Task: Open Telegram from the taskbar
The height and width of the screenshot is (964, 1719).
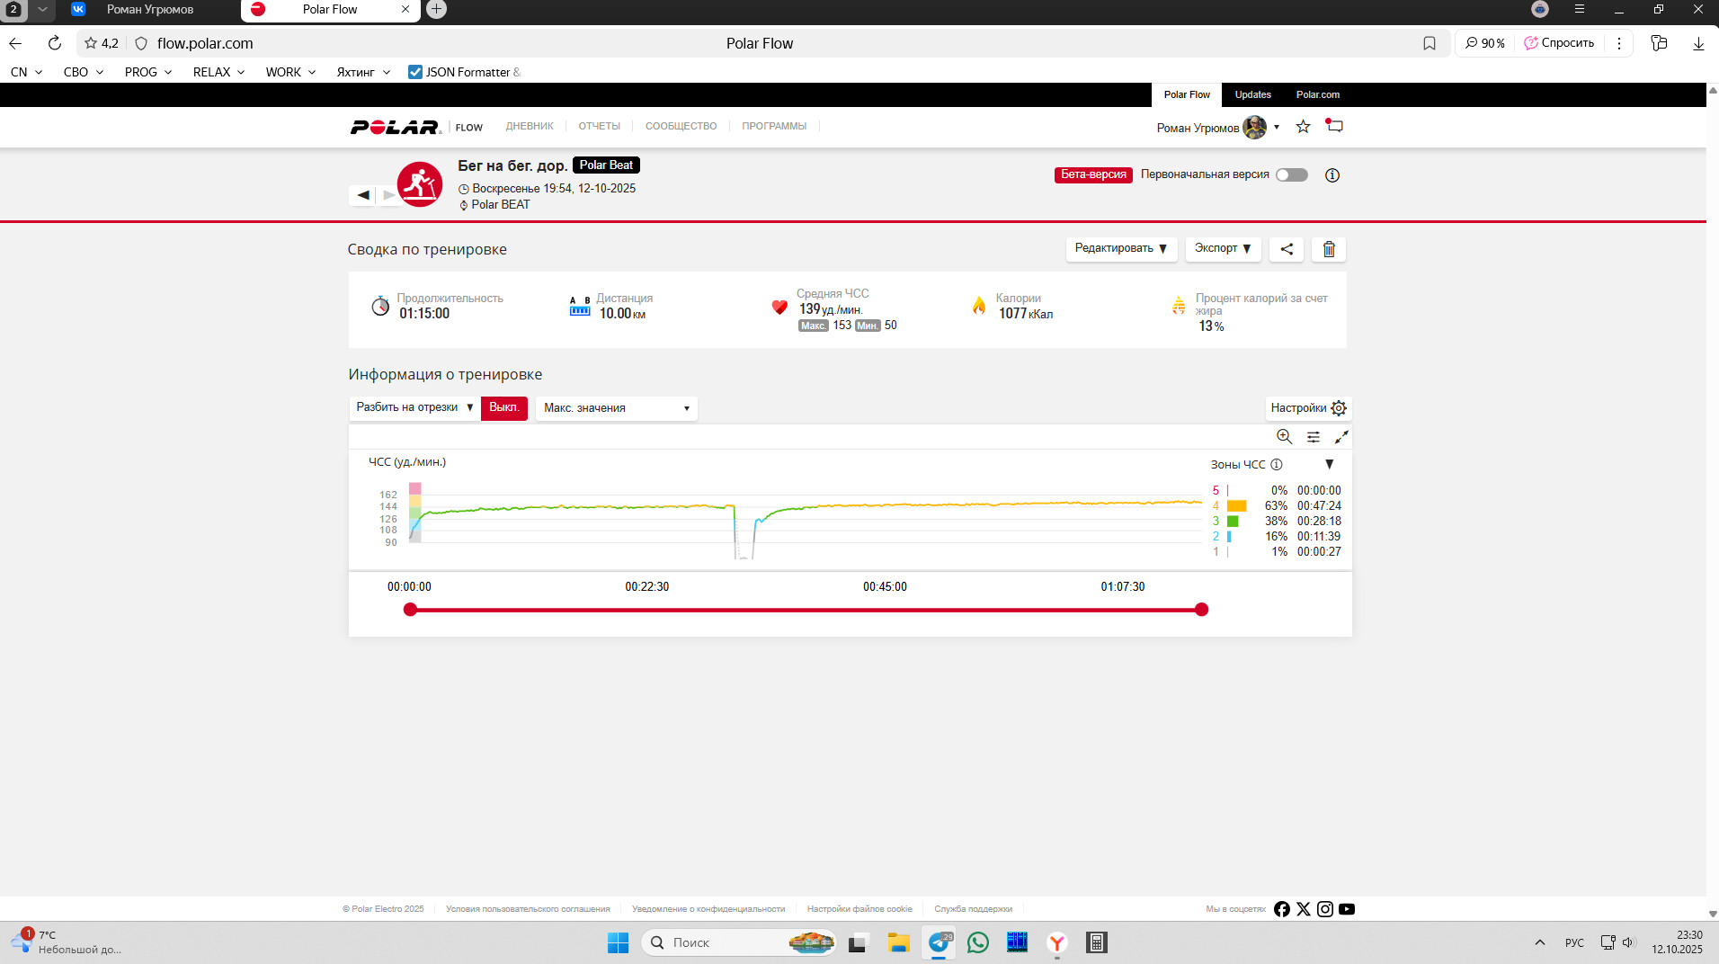Action: (x=939, y=942)
